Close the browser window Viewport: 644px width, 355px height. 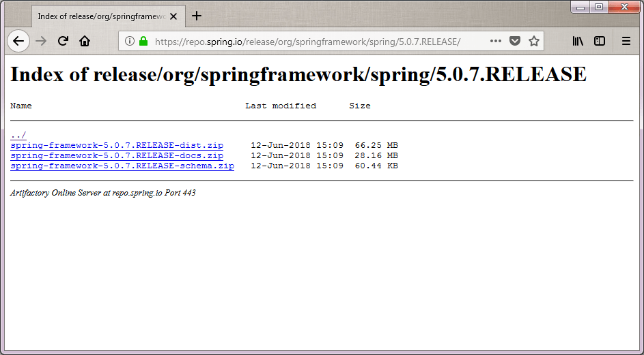tap(624, 7)
